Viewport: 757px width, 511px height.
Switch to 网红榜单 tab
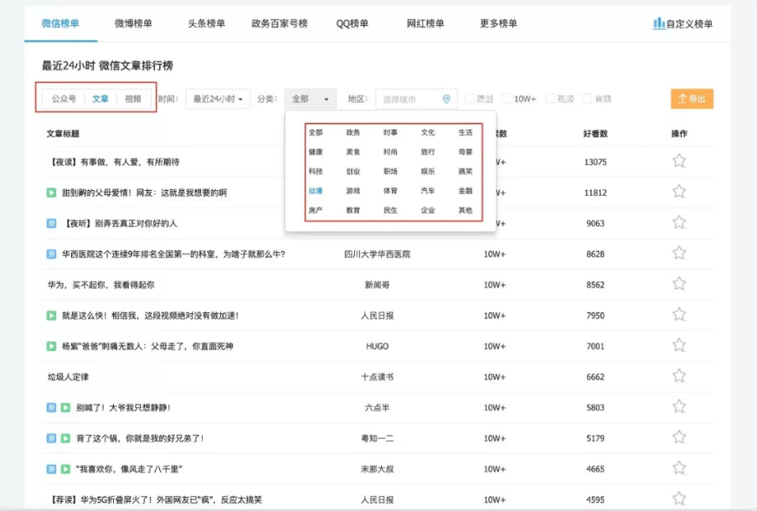(425, 23)
